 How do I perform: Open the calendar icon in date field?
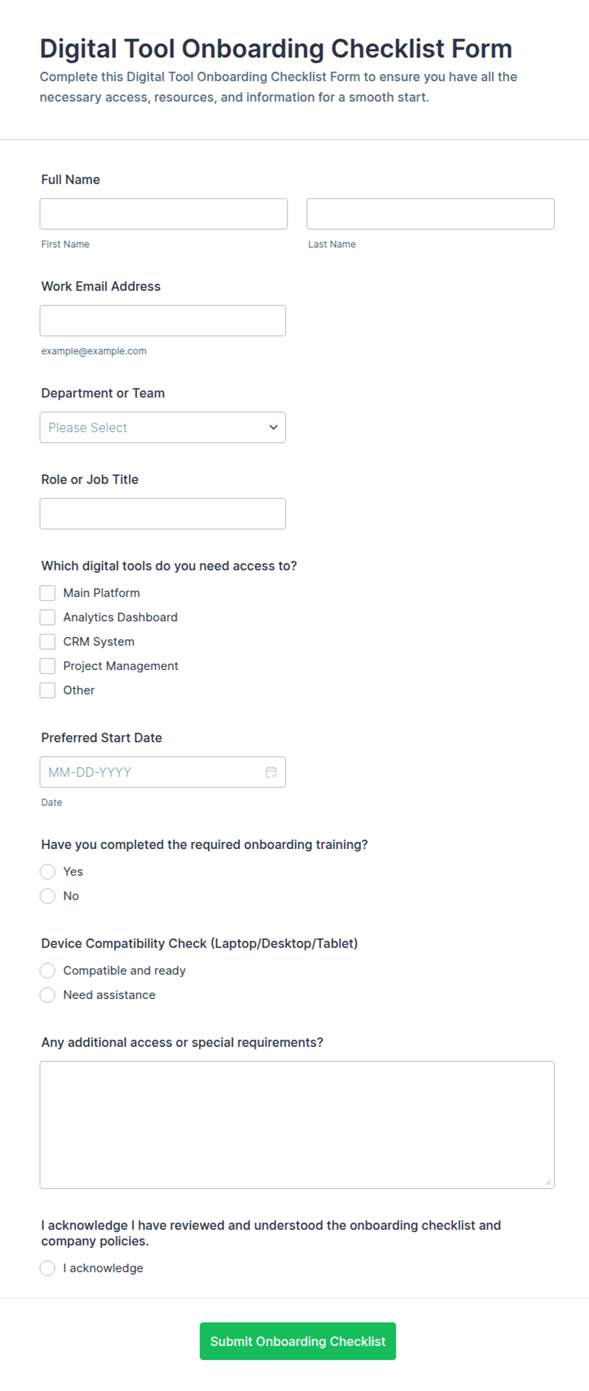pyautogui.click(x=271, y=772)
